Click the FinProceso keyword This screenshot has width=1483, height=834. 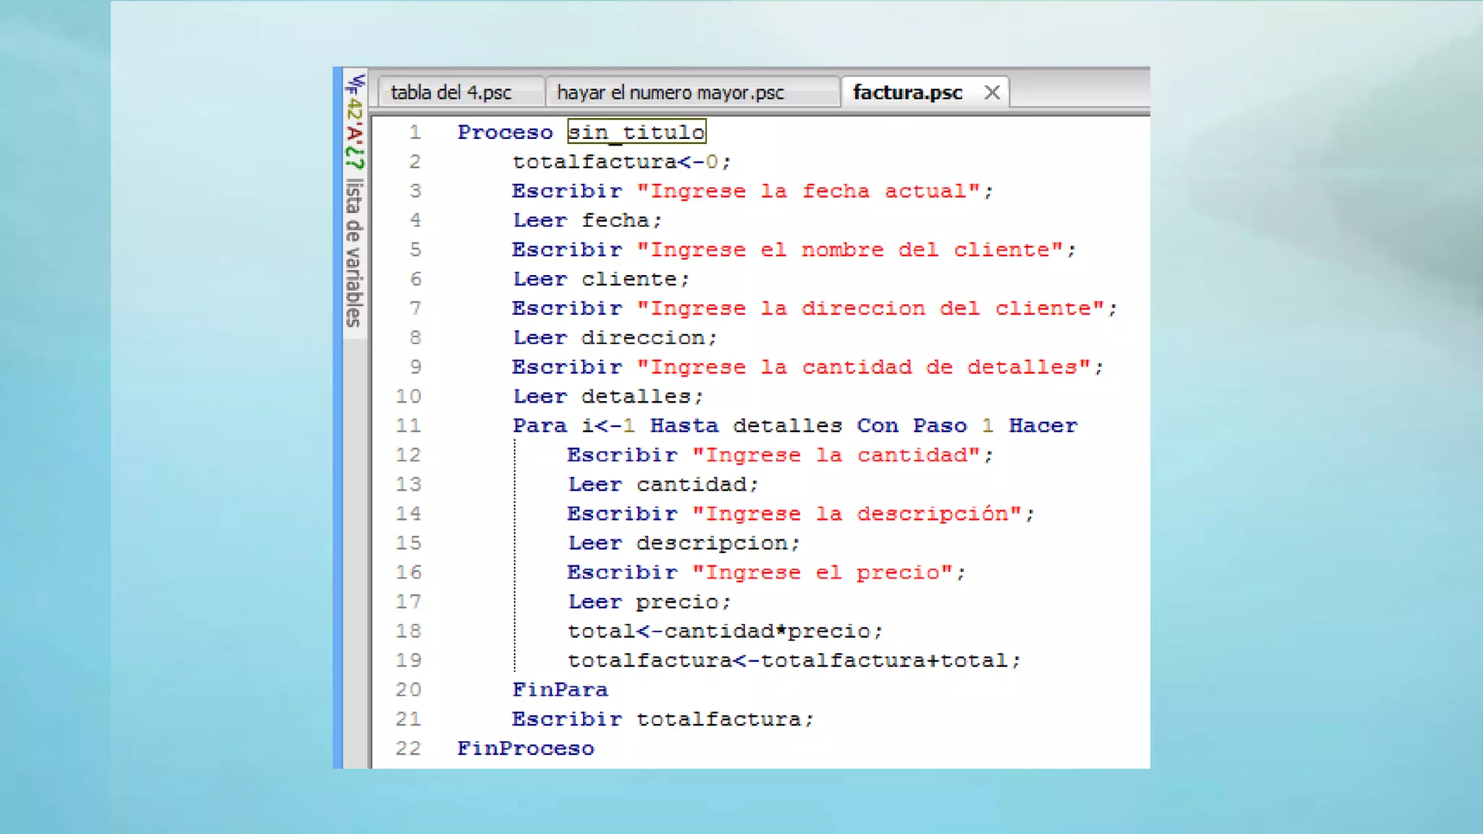point(525,749)
